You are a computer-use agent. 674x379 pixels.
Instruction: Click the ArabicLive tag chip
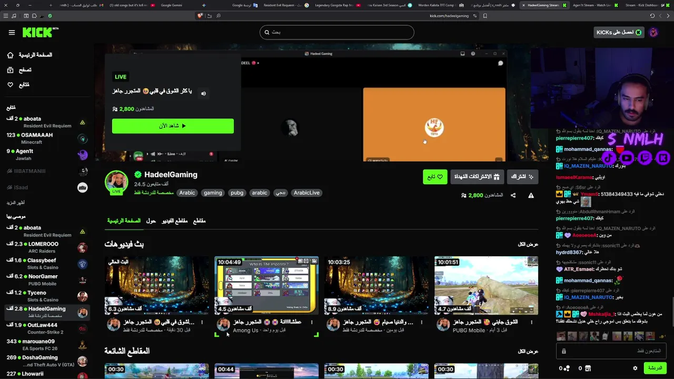306,193
